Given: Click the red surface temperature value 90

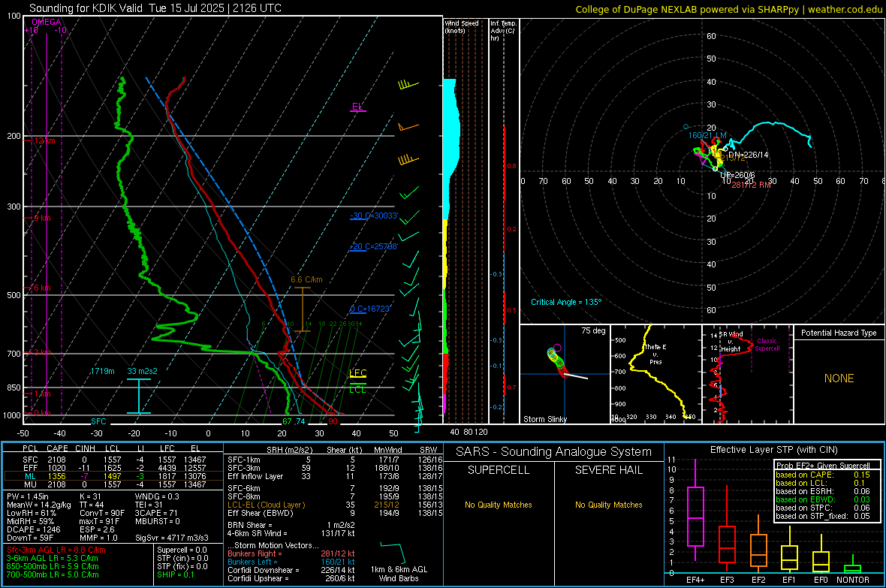Looking at the screenshot, I should 333,421.
